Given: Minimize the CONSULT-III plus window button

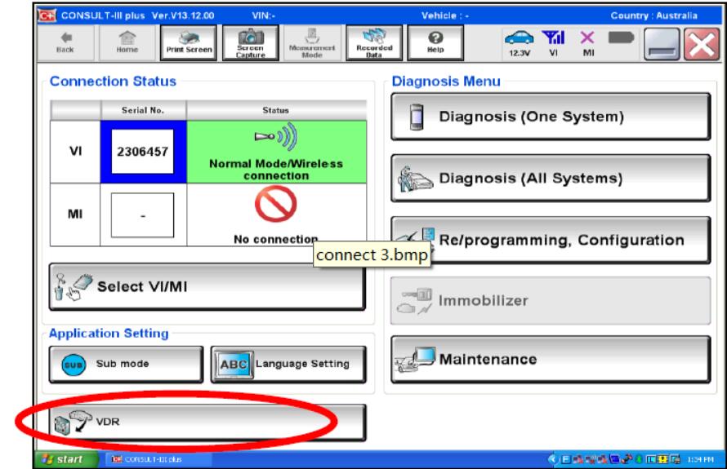Looking at the screenshot, I should pyautogui.click(x=662, y=44).
